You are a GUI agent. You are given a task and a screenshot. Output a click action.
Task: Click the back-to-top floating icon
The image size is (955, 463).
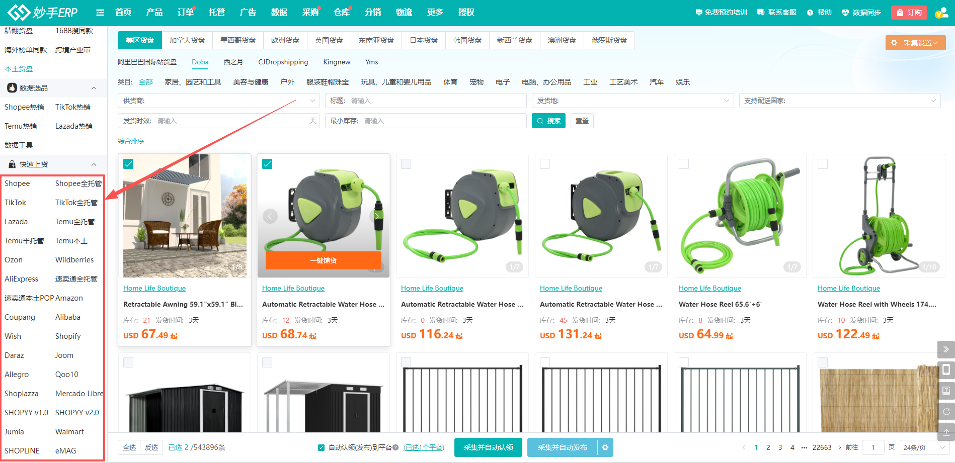click(946, 432)
